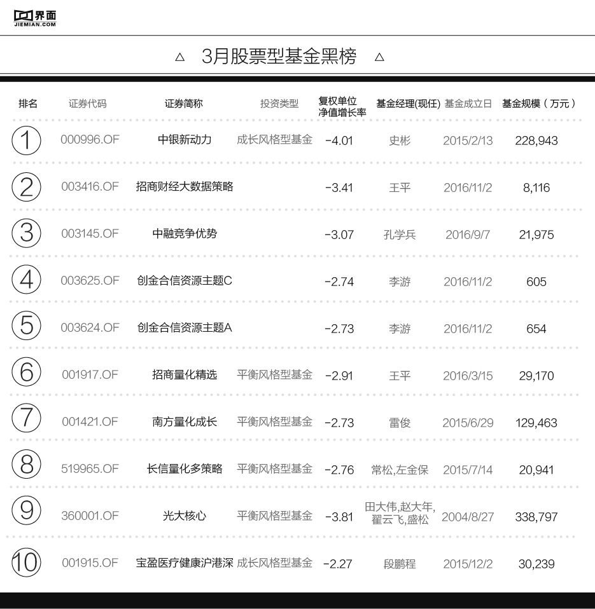Image resolution: width=595 pixels, height=609 pixels.
Task: Click the rank 4 circled number
Action: pos(26,279)
